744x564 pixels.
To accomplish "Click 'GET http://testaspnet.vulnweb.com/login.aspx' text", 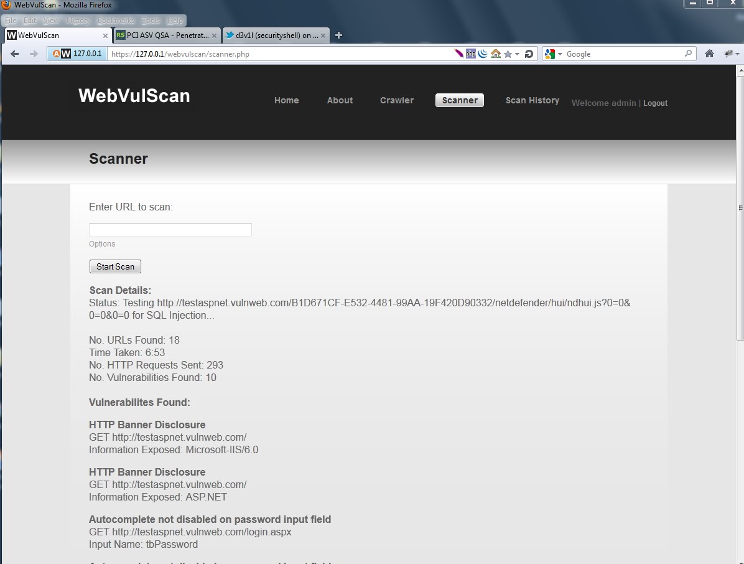I will click(x=190, y=532).
